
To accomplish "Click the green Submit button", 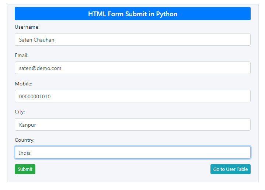I will (x=25, y=169).
